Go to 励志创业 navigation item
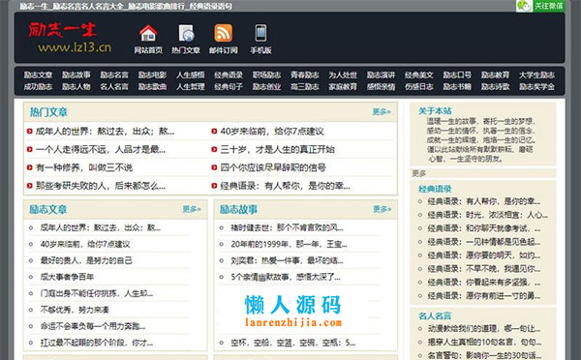 pos(267,87)
